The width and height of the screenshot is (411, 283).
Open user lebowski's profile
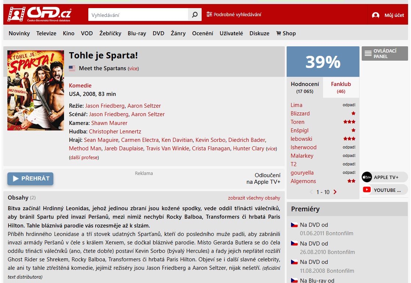coord(301,139)
